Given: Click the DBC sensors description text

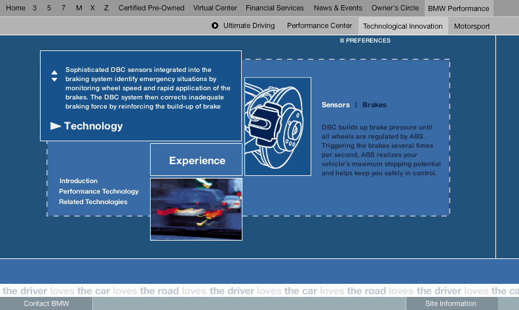Looking at the screenshot, I should point(148,88).
